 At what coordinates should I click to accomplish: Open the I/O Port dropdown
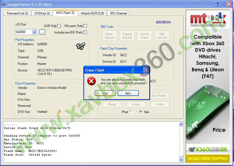click(x=34, y=32)
